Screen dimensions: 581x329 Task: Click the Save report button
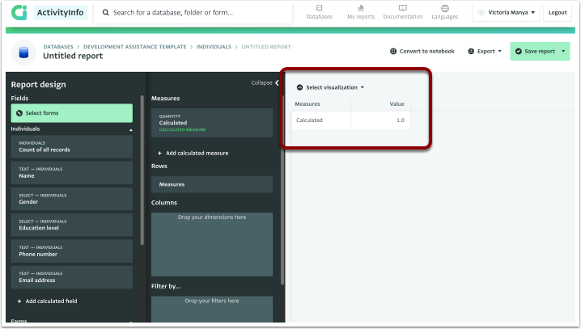(534, 52)
